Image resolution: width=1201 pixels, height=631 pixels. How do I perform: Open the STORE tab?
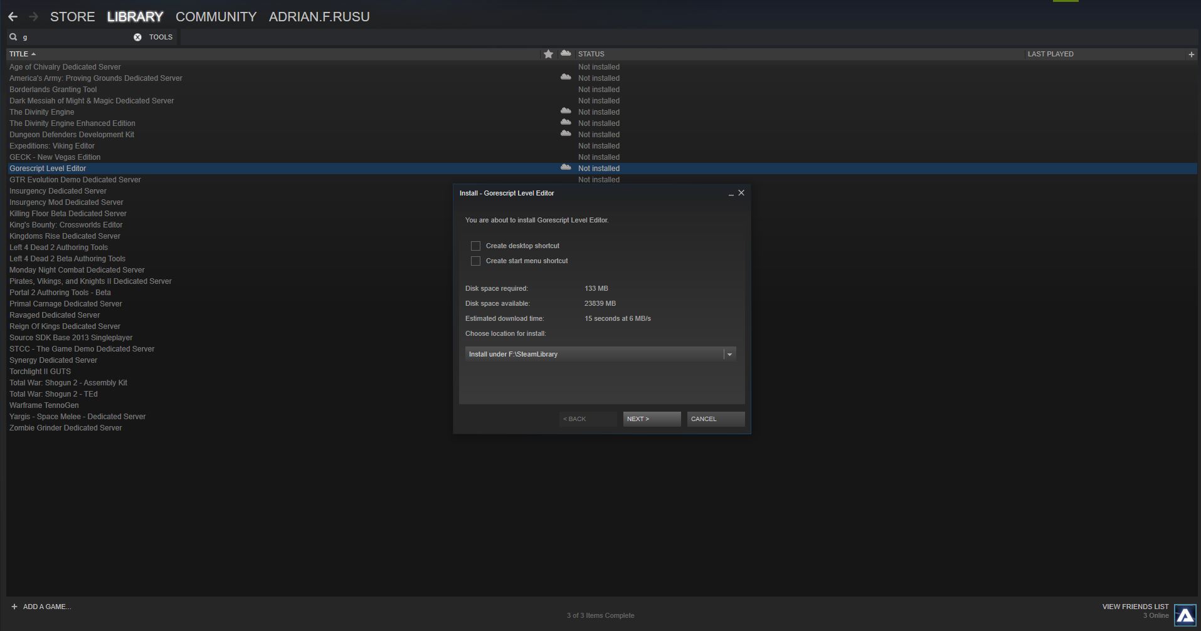pos(73,17)
